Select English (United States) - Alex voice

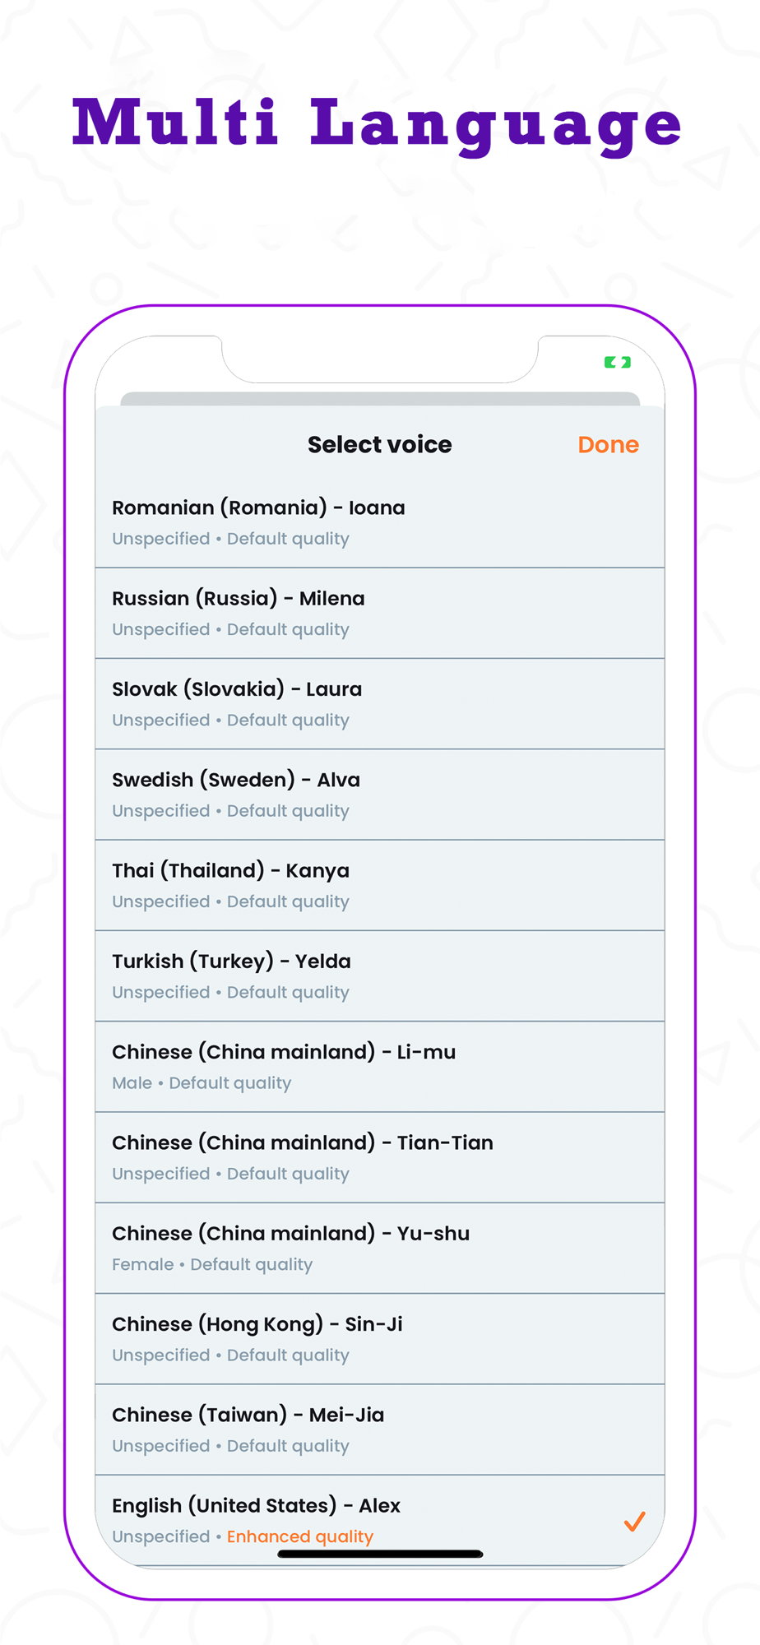pos(380,1521)
